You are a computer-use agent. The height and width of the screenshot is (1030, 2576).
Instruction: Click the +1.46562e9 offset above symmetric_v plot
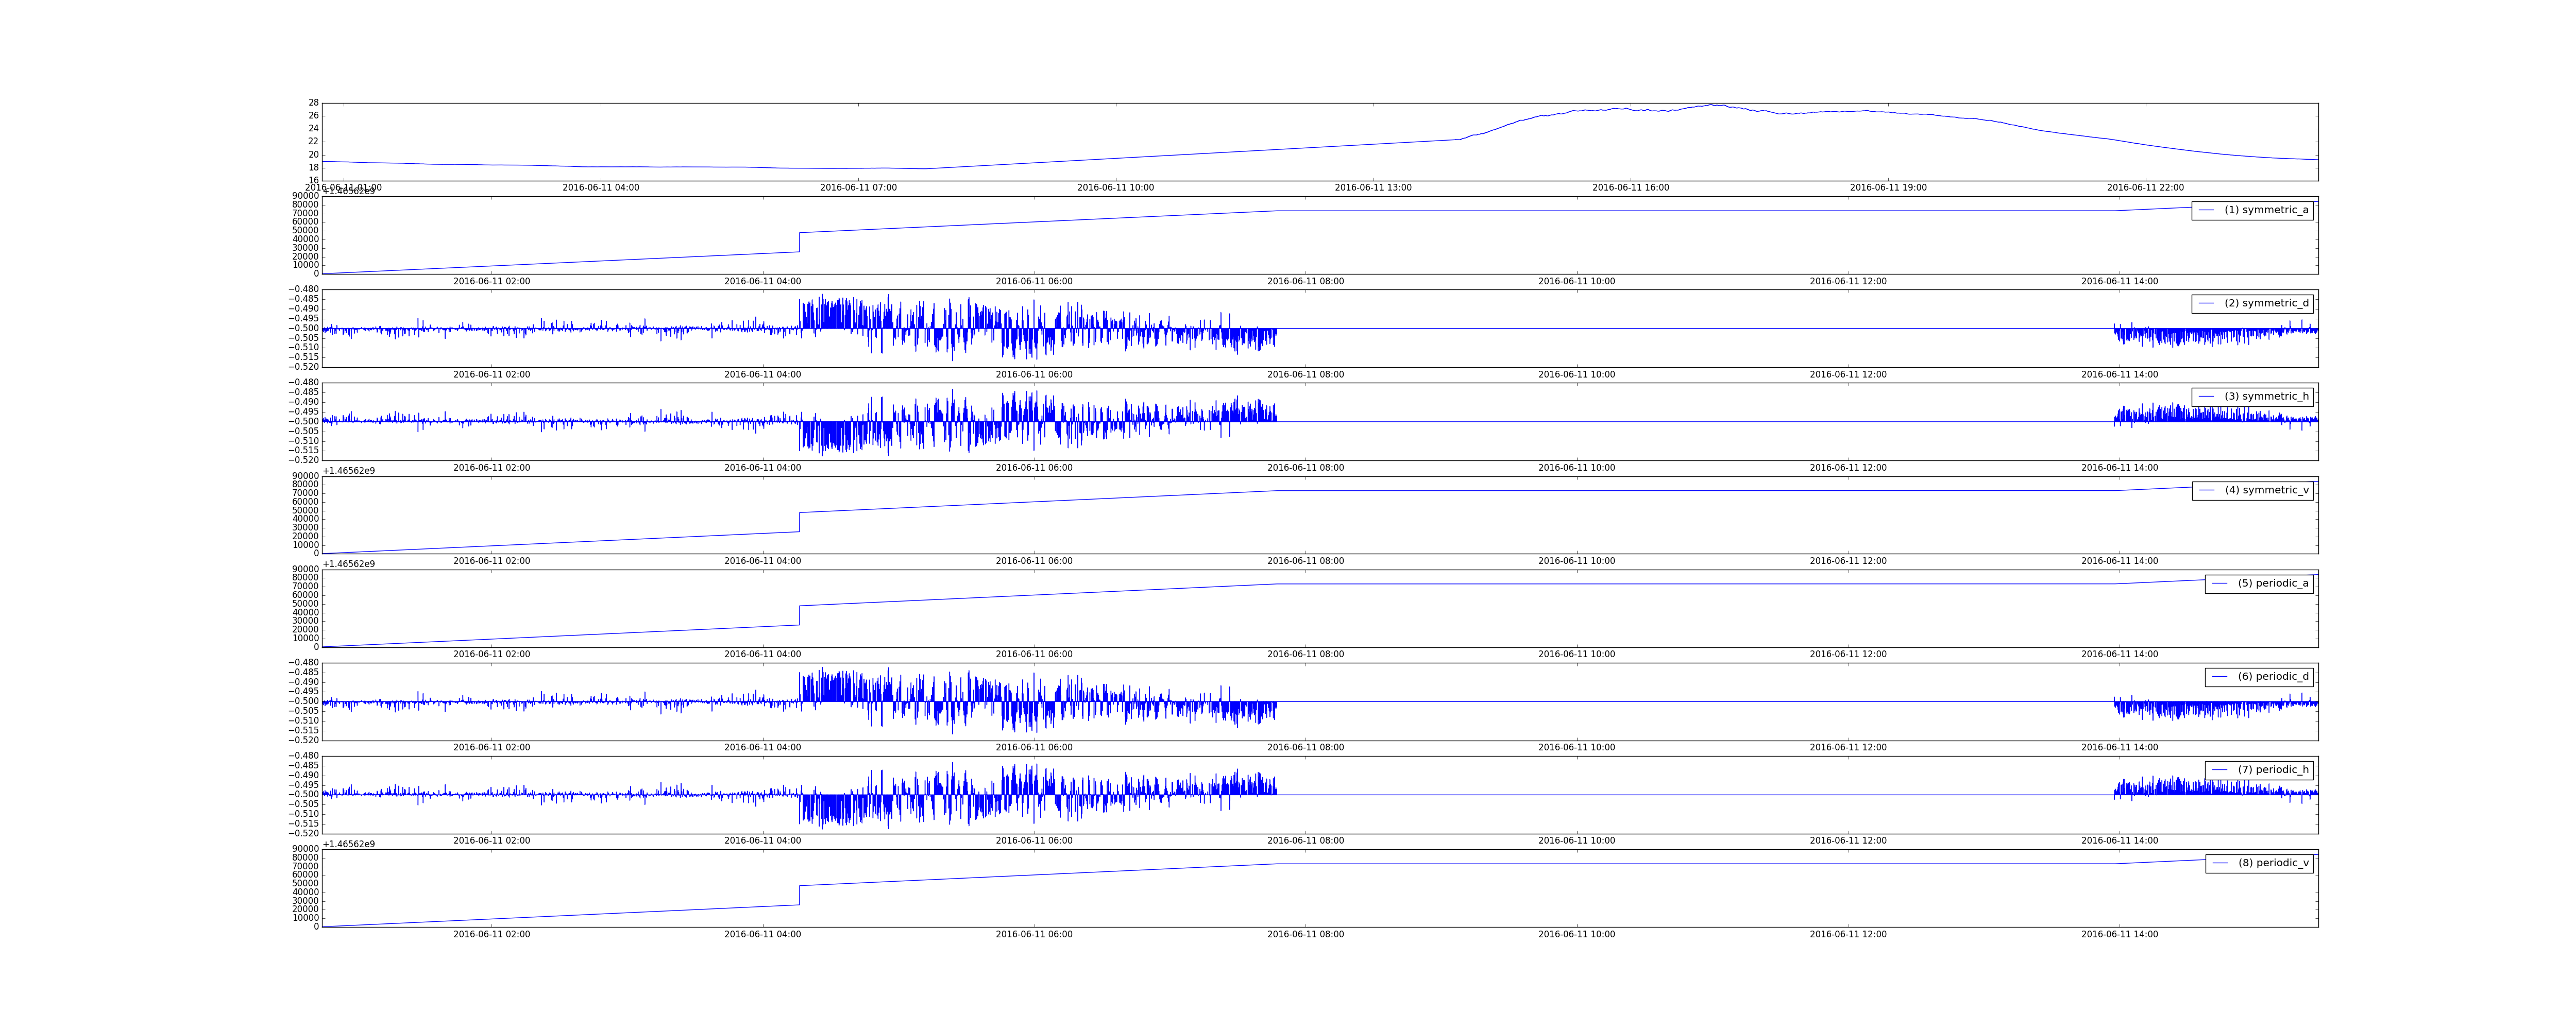[x=348, y=471]
